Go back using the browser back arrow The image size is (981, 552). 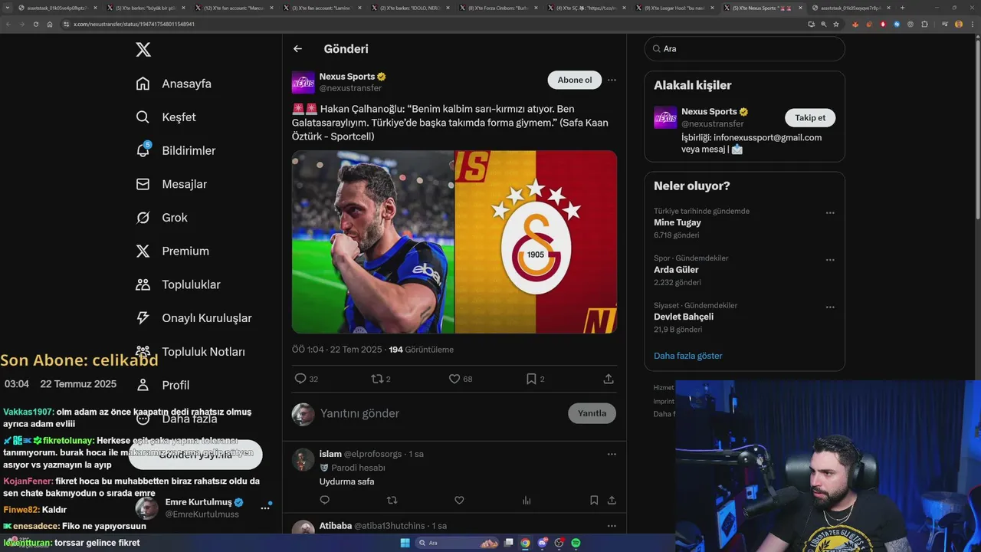click(8, 24)
